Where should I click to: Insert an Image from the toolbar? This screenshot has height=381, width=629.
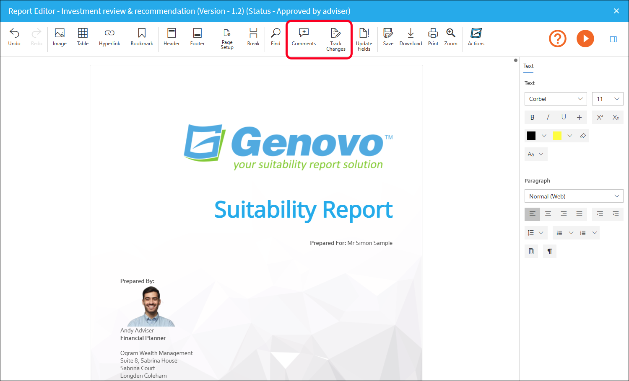click(60, 37)
